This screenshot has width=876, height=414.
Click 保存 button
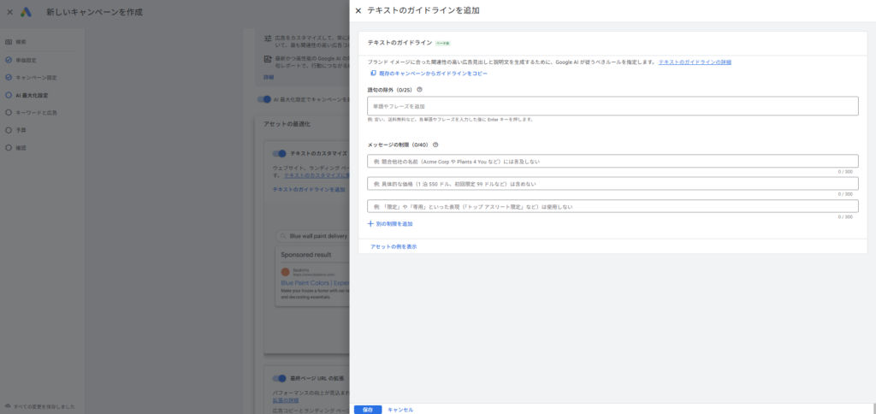[x=368, y=410]
